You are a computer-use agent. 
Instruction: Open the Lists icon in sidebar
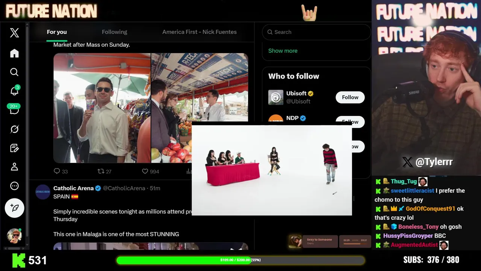click(x=14, y=148)
